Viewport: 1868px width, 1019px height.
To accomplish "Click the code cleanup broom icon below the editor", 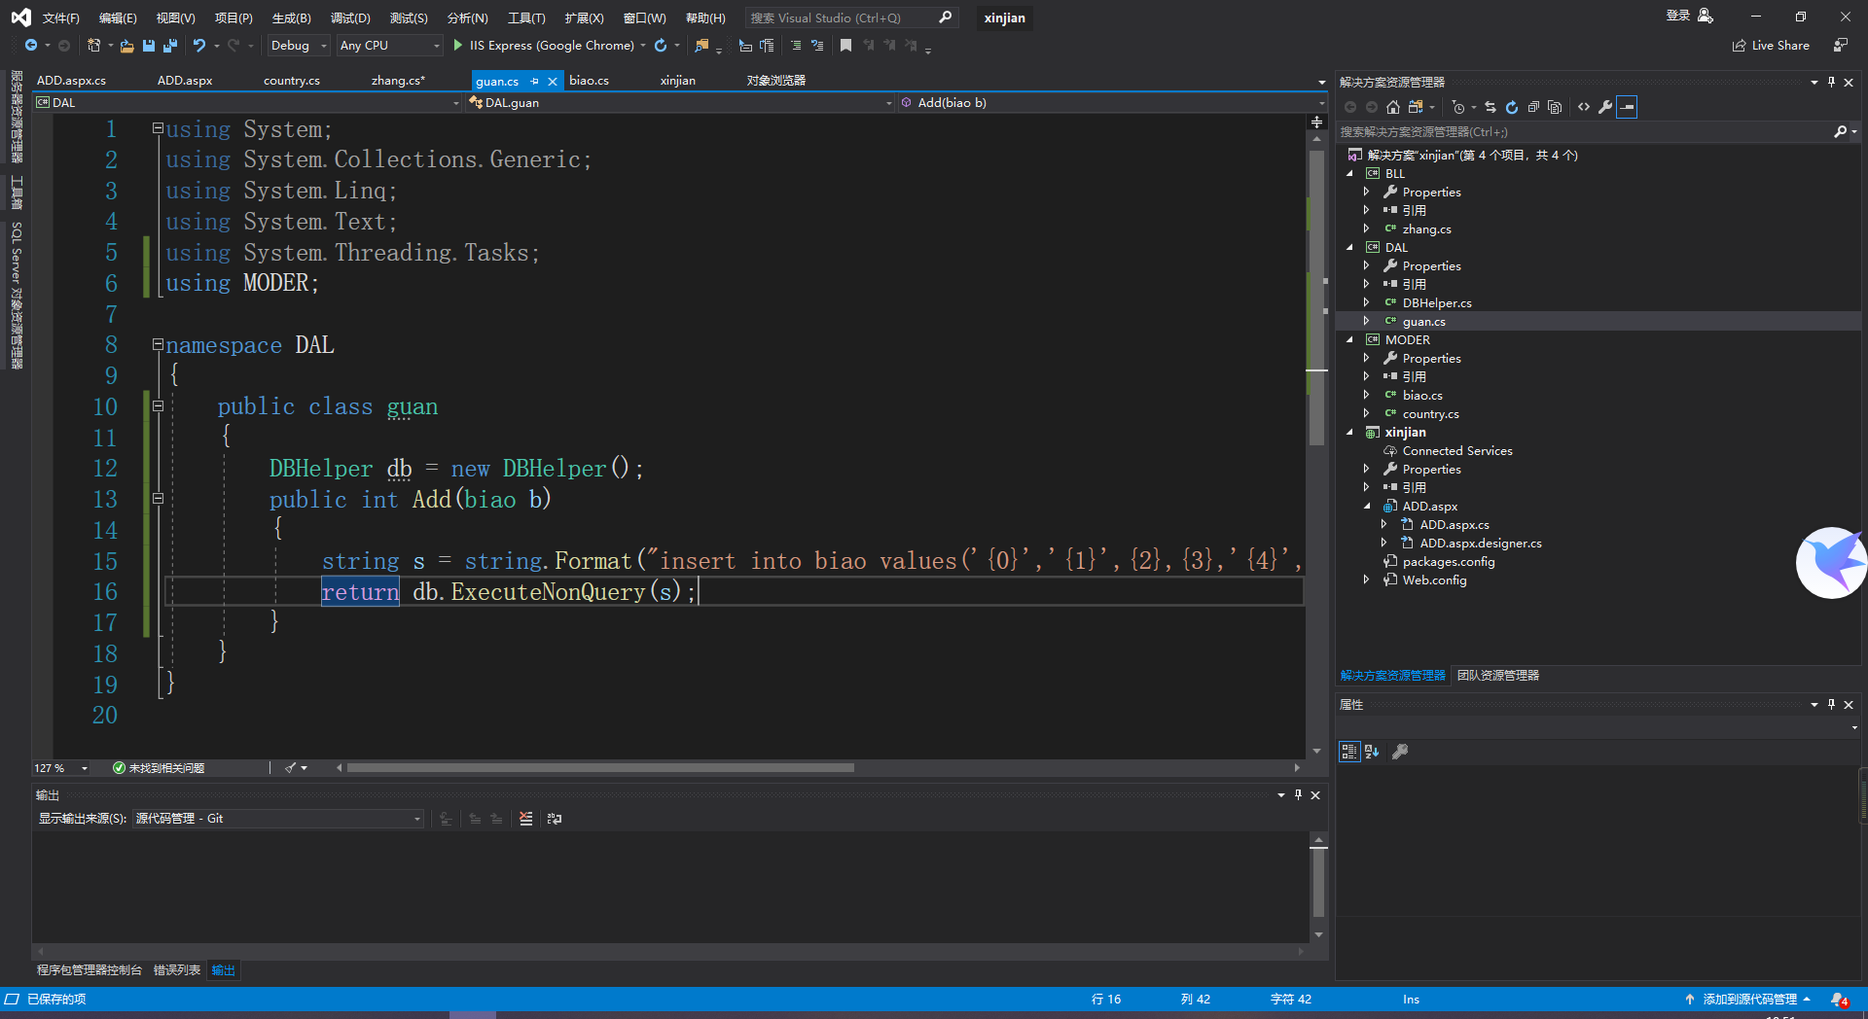I will (x=291, y=768).
